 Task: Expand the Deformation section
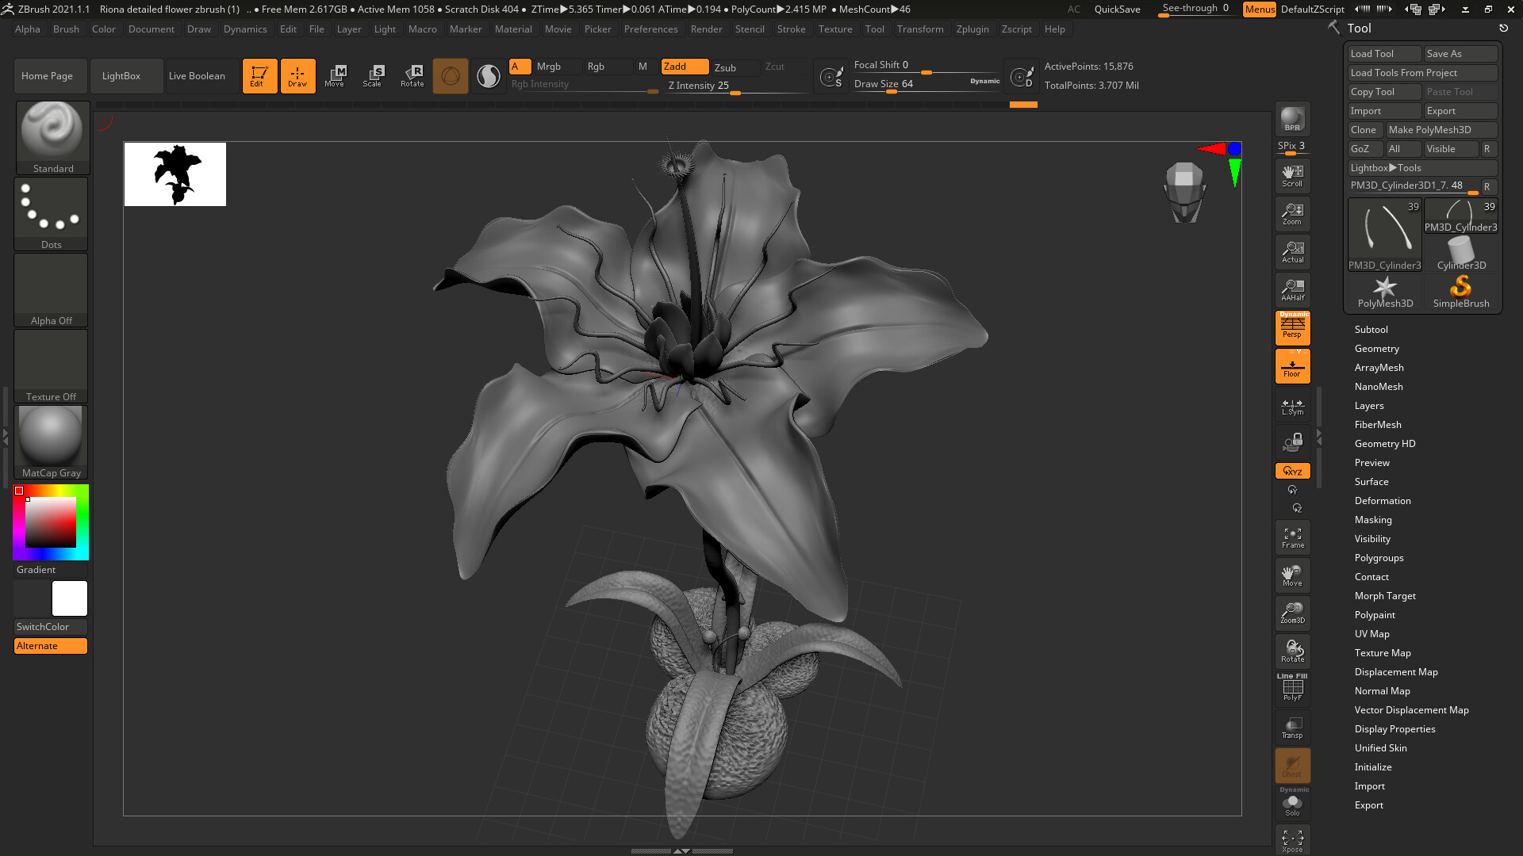pyautogui.click(x=1383, y=500)
